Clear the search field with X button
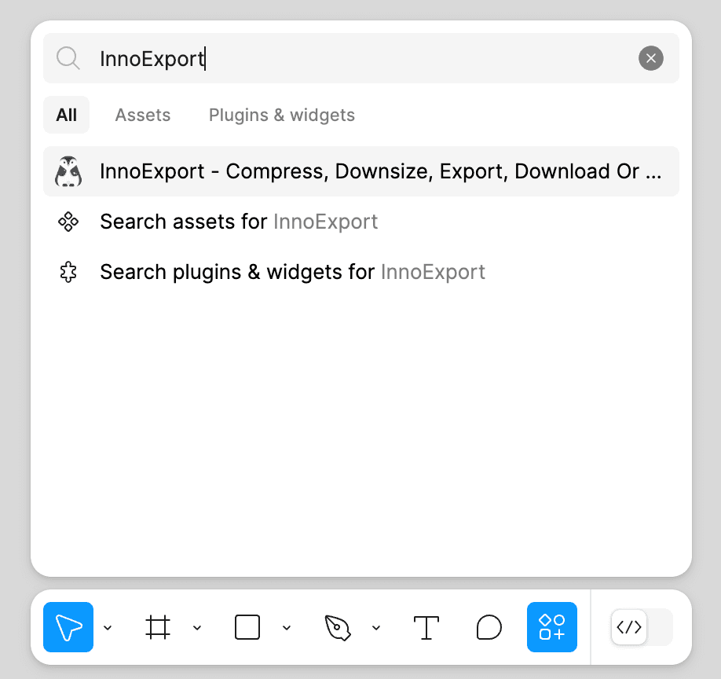Viewport: 721px width, 679px height. coord(650,58)
